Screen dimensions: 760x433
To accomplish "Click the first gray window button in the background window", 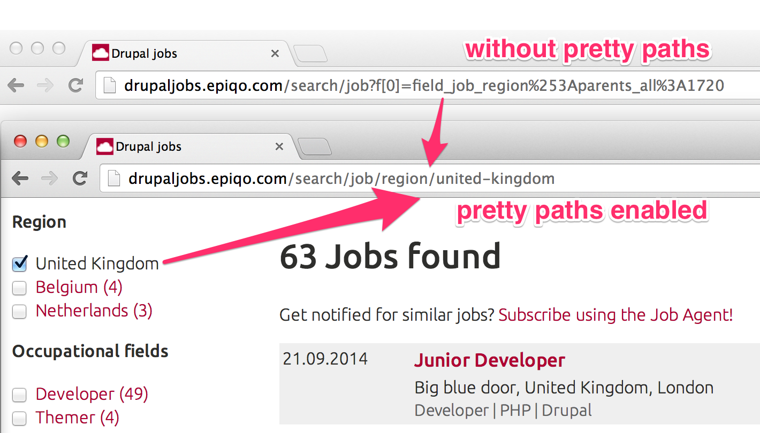I will pyautogui.click(x=16, y=48).
